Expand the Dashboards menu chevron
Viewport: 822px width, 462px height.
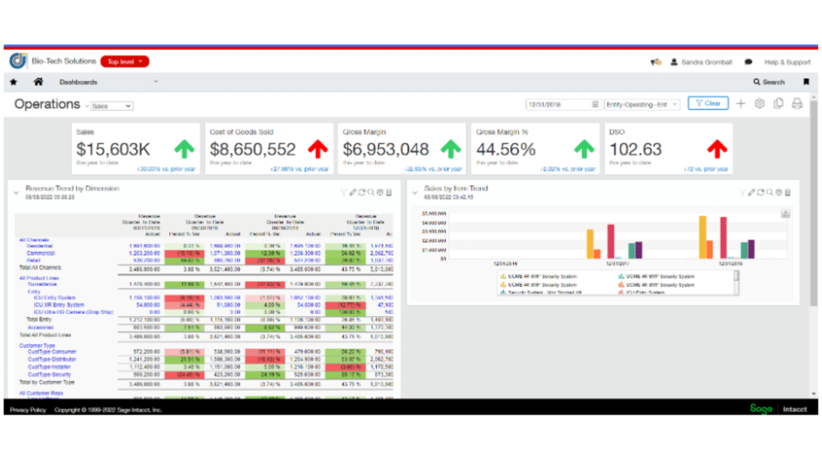tap(156, 82)
